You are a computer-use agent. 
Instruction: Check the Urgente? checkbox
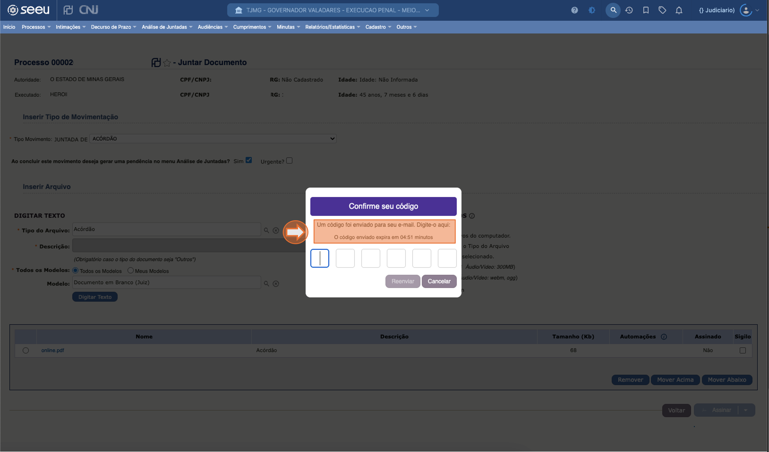pyautogui.click(x=289, y=160)
